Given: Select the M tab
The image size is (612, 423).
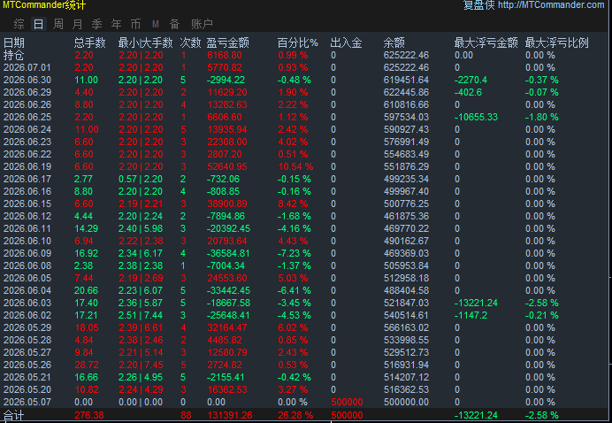Looking at the screenshot, I should 156,24.
